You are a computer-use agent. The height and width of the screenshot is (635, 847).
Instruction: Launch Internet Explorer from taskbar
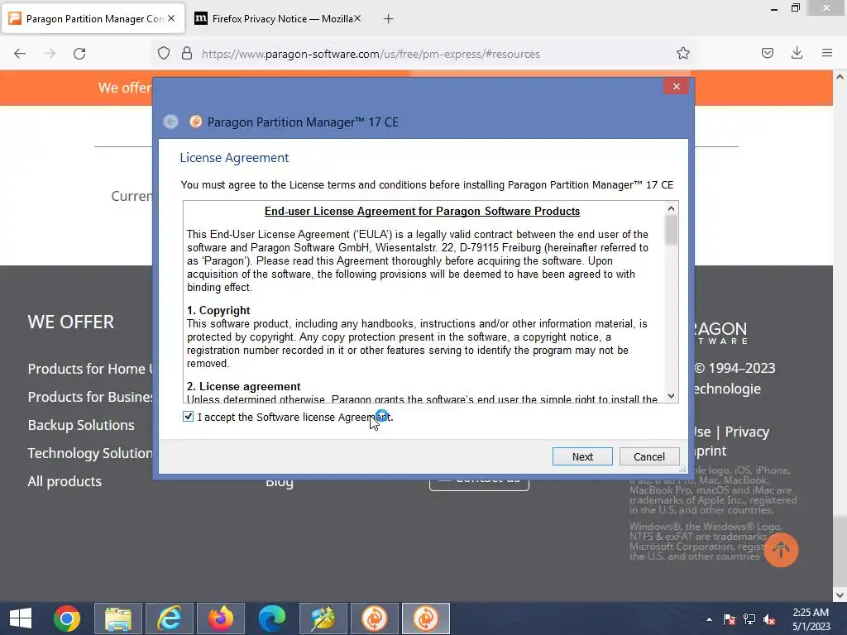pyautogui.click(x=170, y=618)
